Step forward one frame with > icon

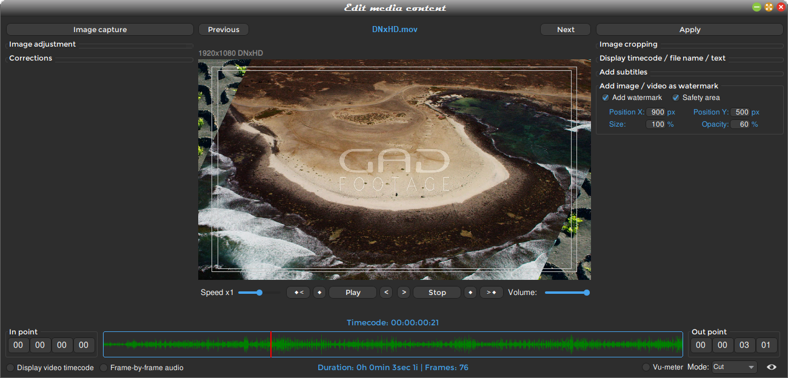point(404,292)
